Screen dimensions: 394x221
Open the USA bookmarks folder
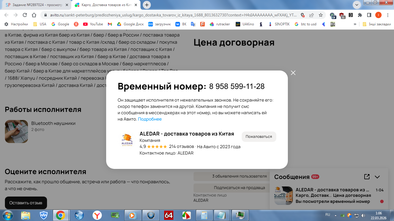click(x=40, y=24)
